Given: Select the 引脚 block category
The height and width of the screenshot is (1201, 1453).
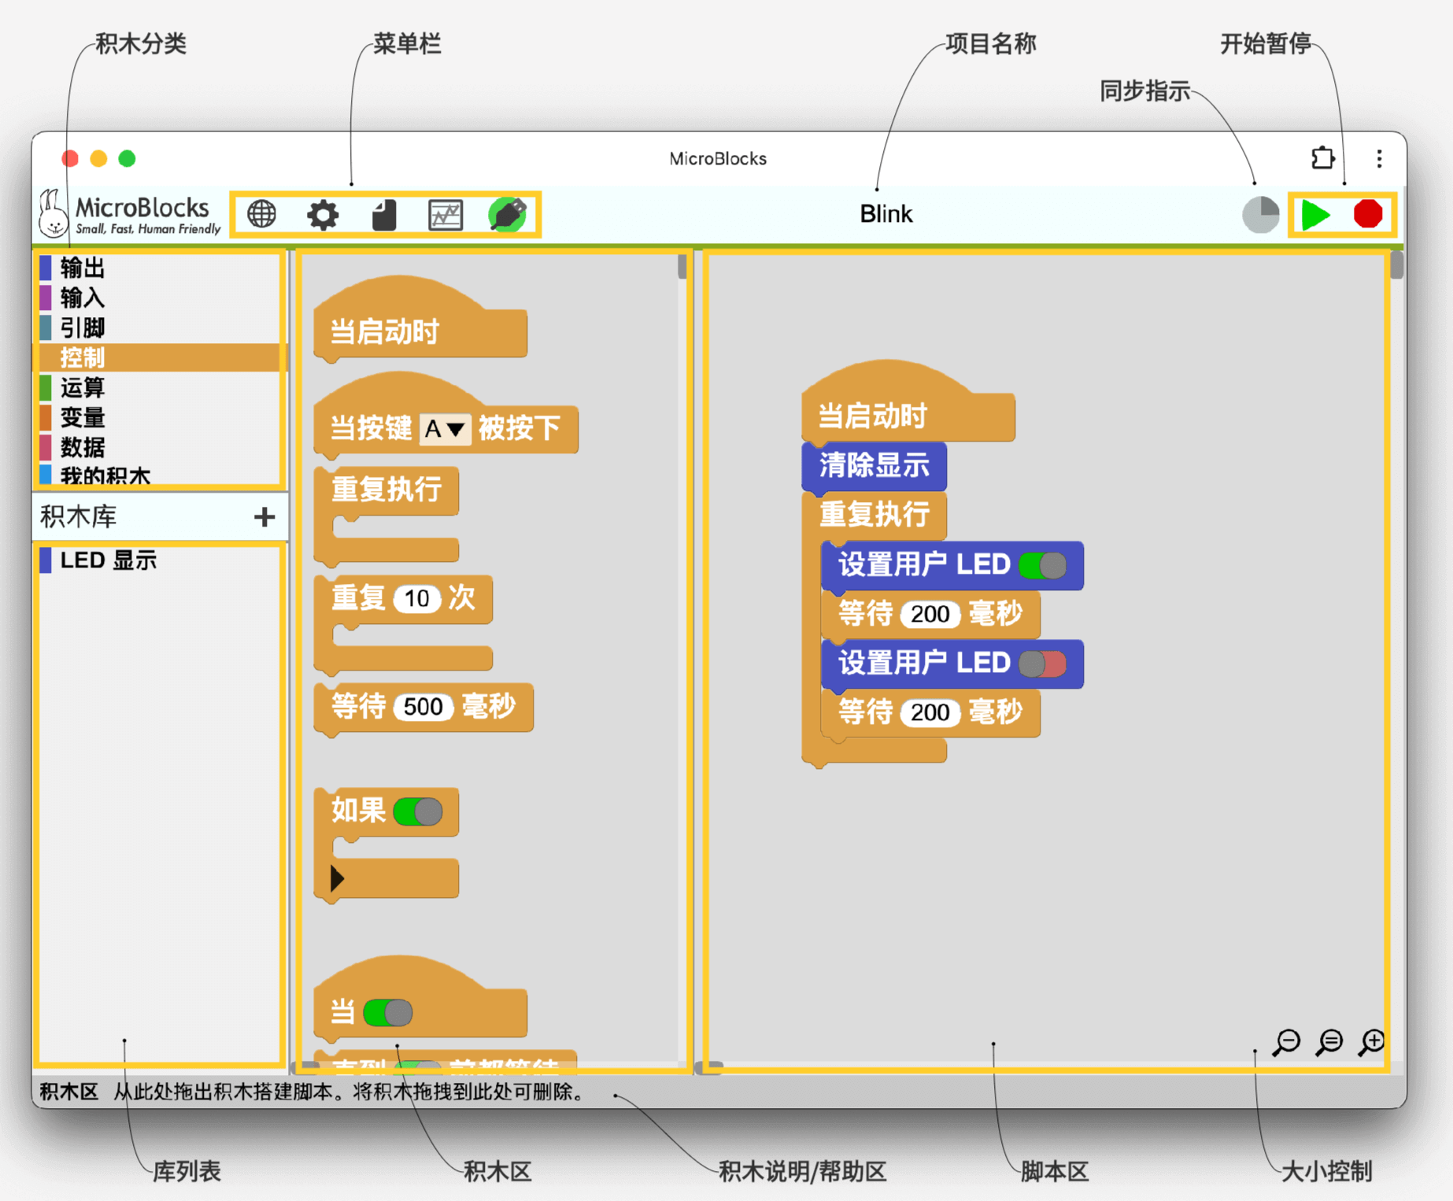Looking at the screenshot, I should coord(160,327).
